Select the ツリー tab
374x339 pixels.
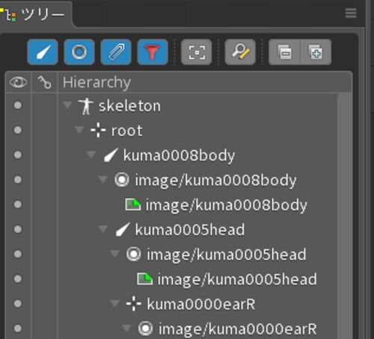pos(33,14)
